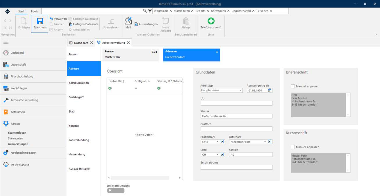
Task: Click Einfügen Datensatz in ribbon
Action: click(x=83, y=24)
